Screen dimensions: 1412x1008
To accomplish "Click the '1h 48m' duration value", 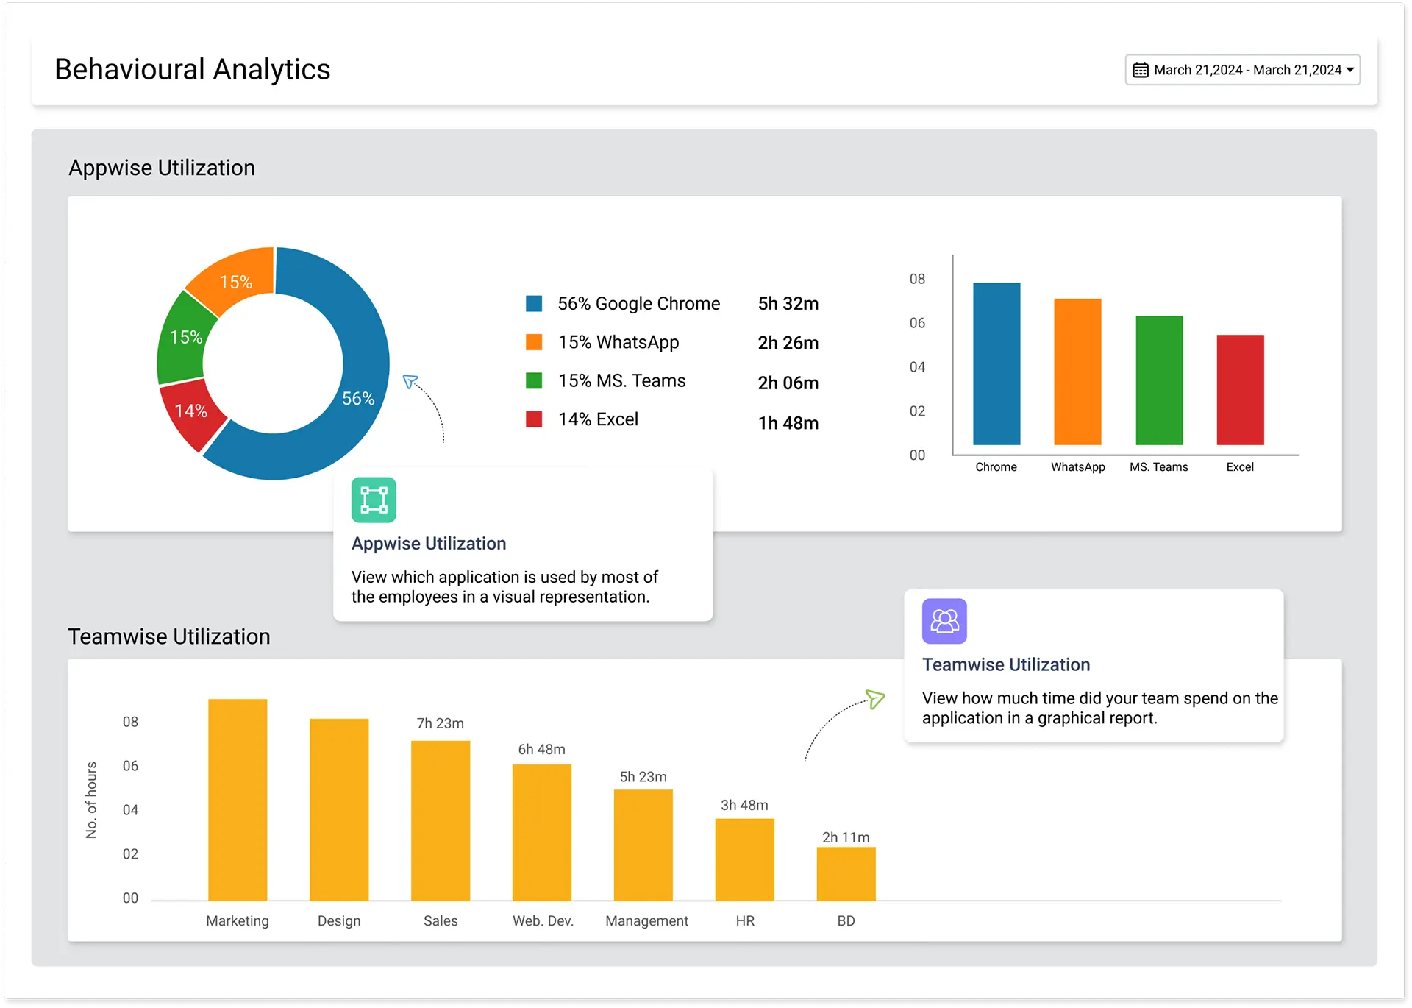I will pos(788,423).
